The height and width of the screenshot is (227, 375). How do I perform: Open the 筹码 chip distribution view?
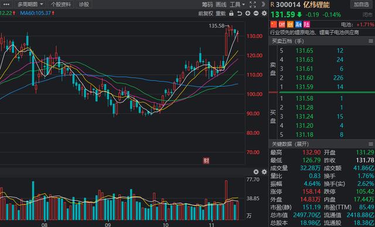point(207,5)
